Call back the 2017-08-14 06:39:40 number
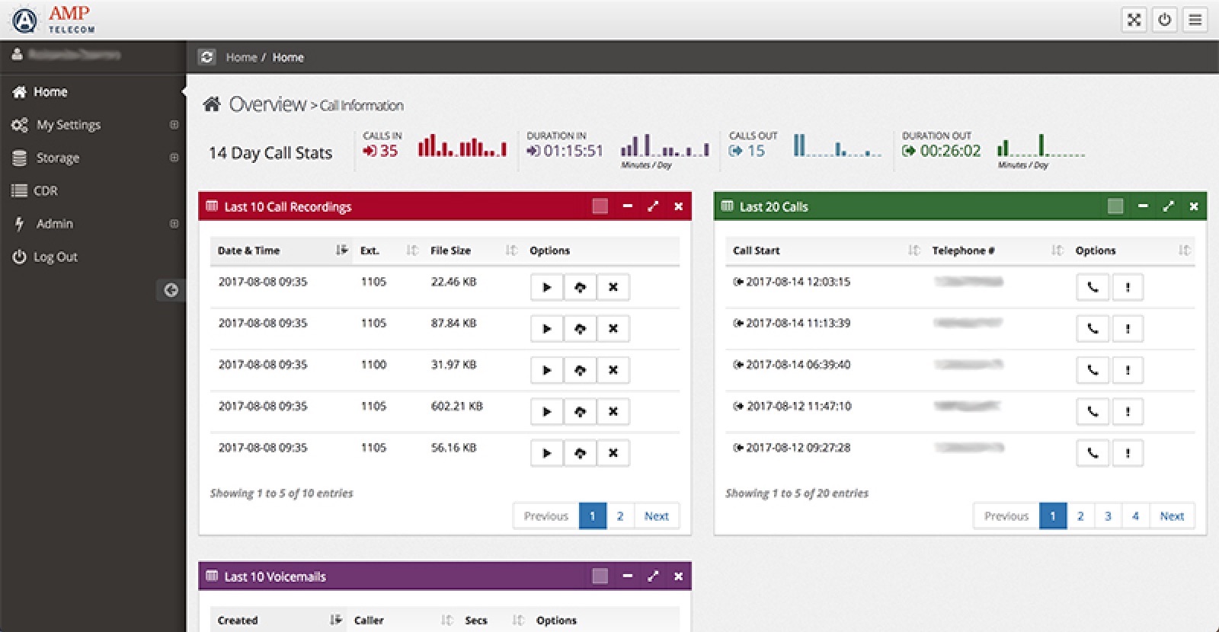The width and height of the screenshot is (1219, 632). [x=1093, y=370]
